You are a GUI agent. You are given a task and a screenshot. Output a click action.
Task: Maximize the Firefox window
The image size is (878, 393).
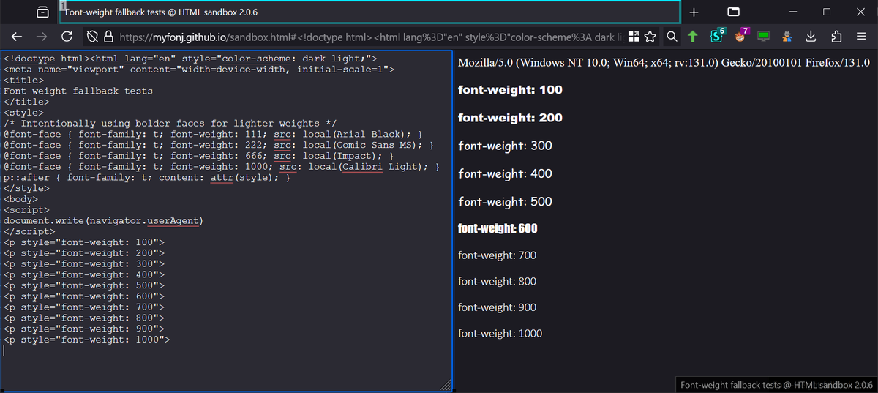[x=827, y=12]
